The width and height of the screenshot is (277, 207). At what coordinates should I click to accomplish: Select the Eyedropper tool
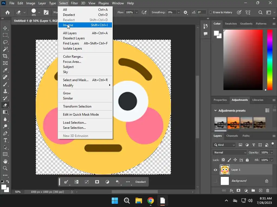tap(5, 70)
